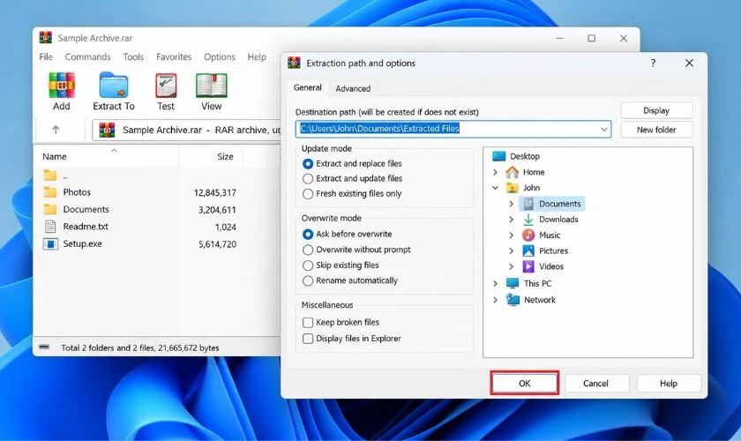This screenshot has height=441, width=741.
Task: Open the File menu
Action: [x=46, y=56]
